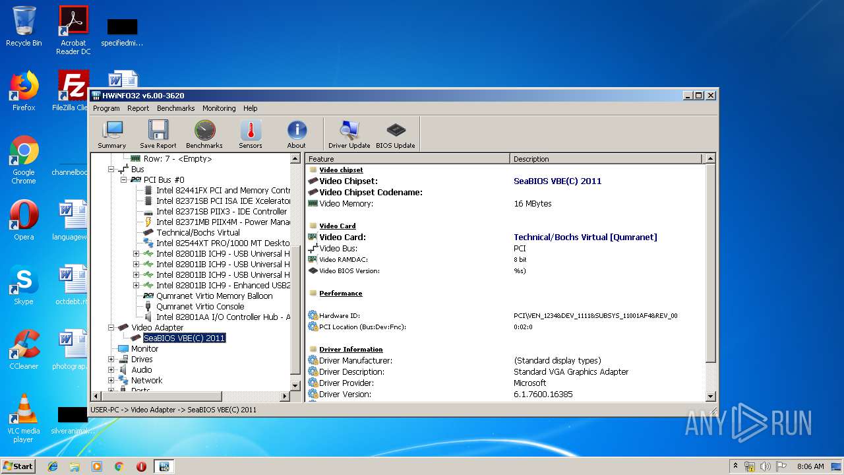Select Technical/Bochs Virtual PCI device
The height and width of the screenshot is (475, 844).
tap(198, 233)
